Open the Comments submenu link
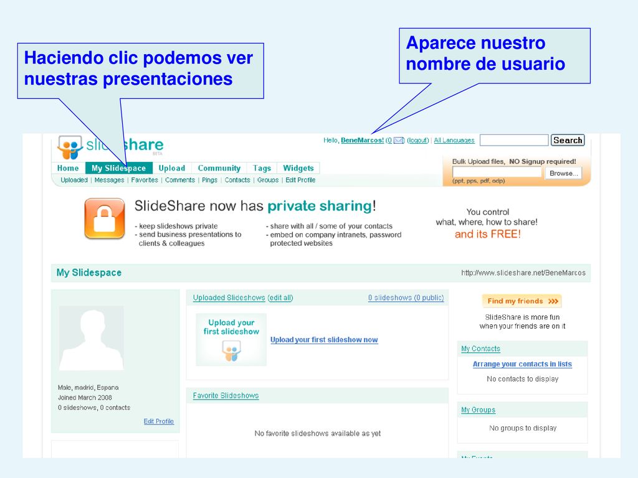638x478 pixels. click(180, 180)
